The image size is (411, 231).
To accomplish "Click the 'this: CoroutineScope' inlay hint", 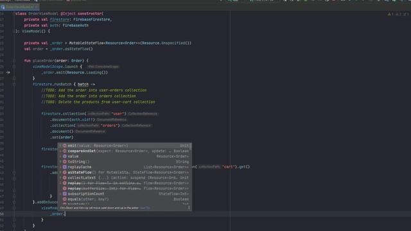I will tap(103, 67).
